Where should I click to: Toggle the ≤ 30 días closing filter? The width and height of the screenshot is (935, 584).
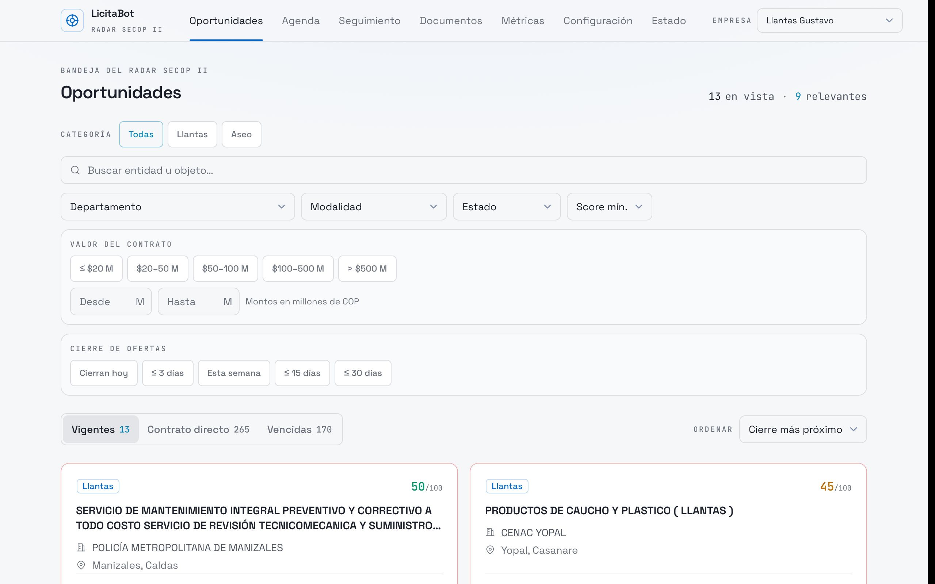click(x=363, y=373)
